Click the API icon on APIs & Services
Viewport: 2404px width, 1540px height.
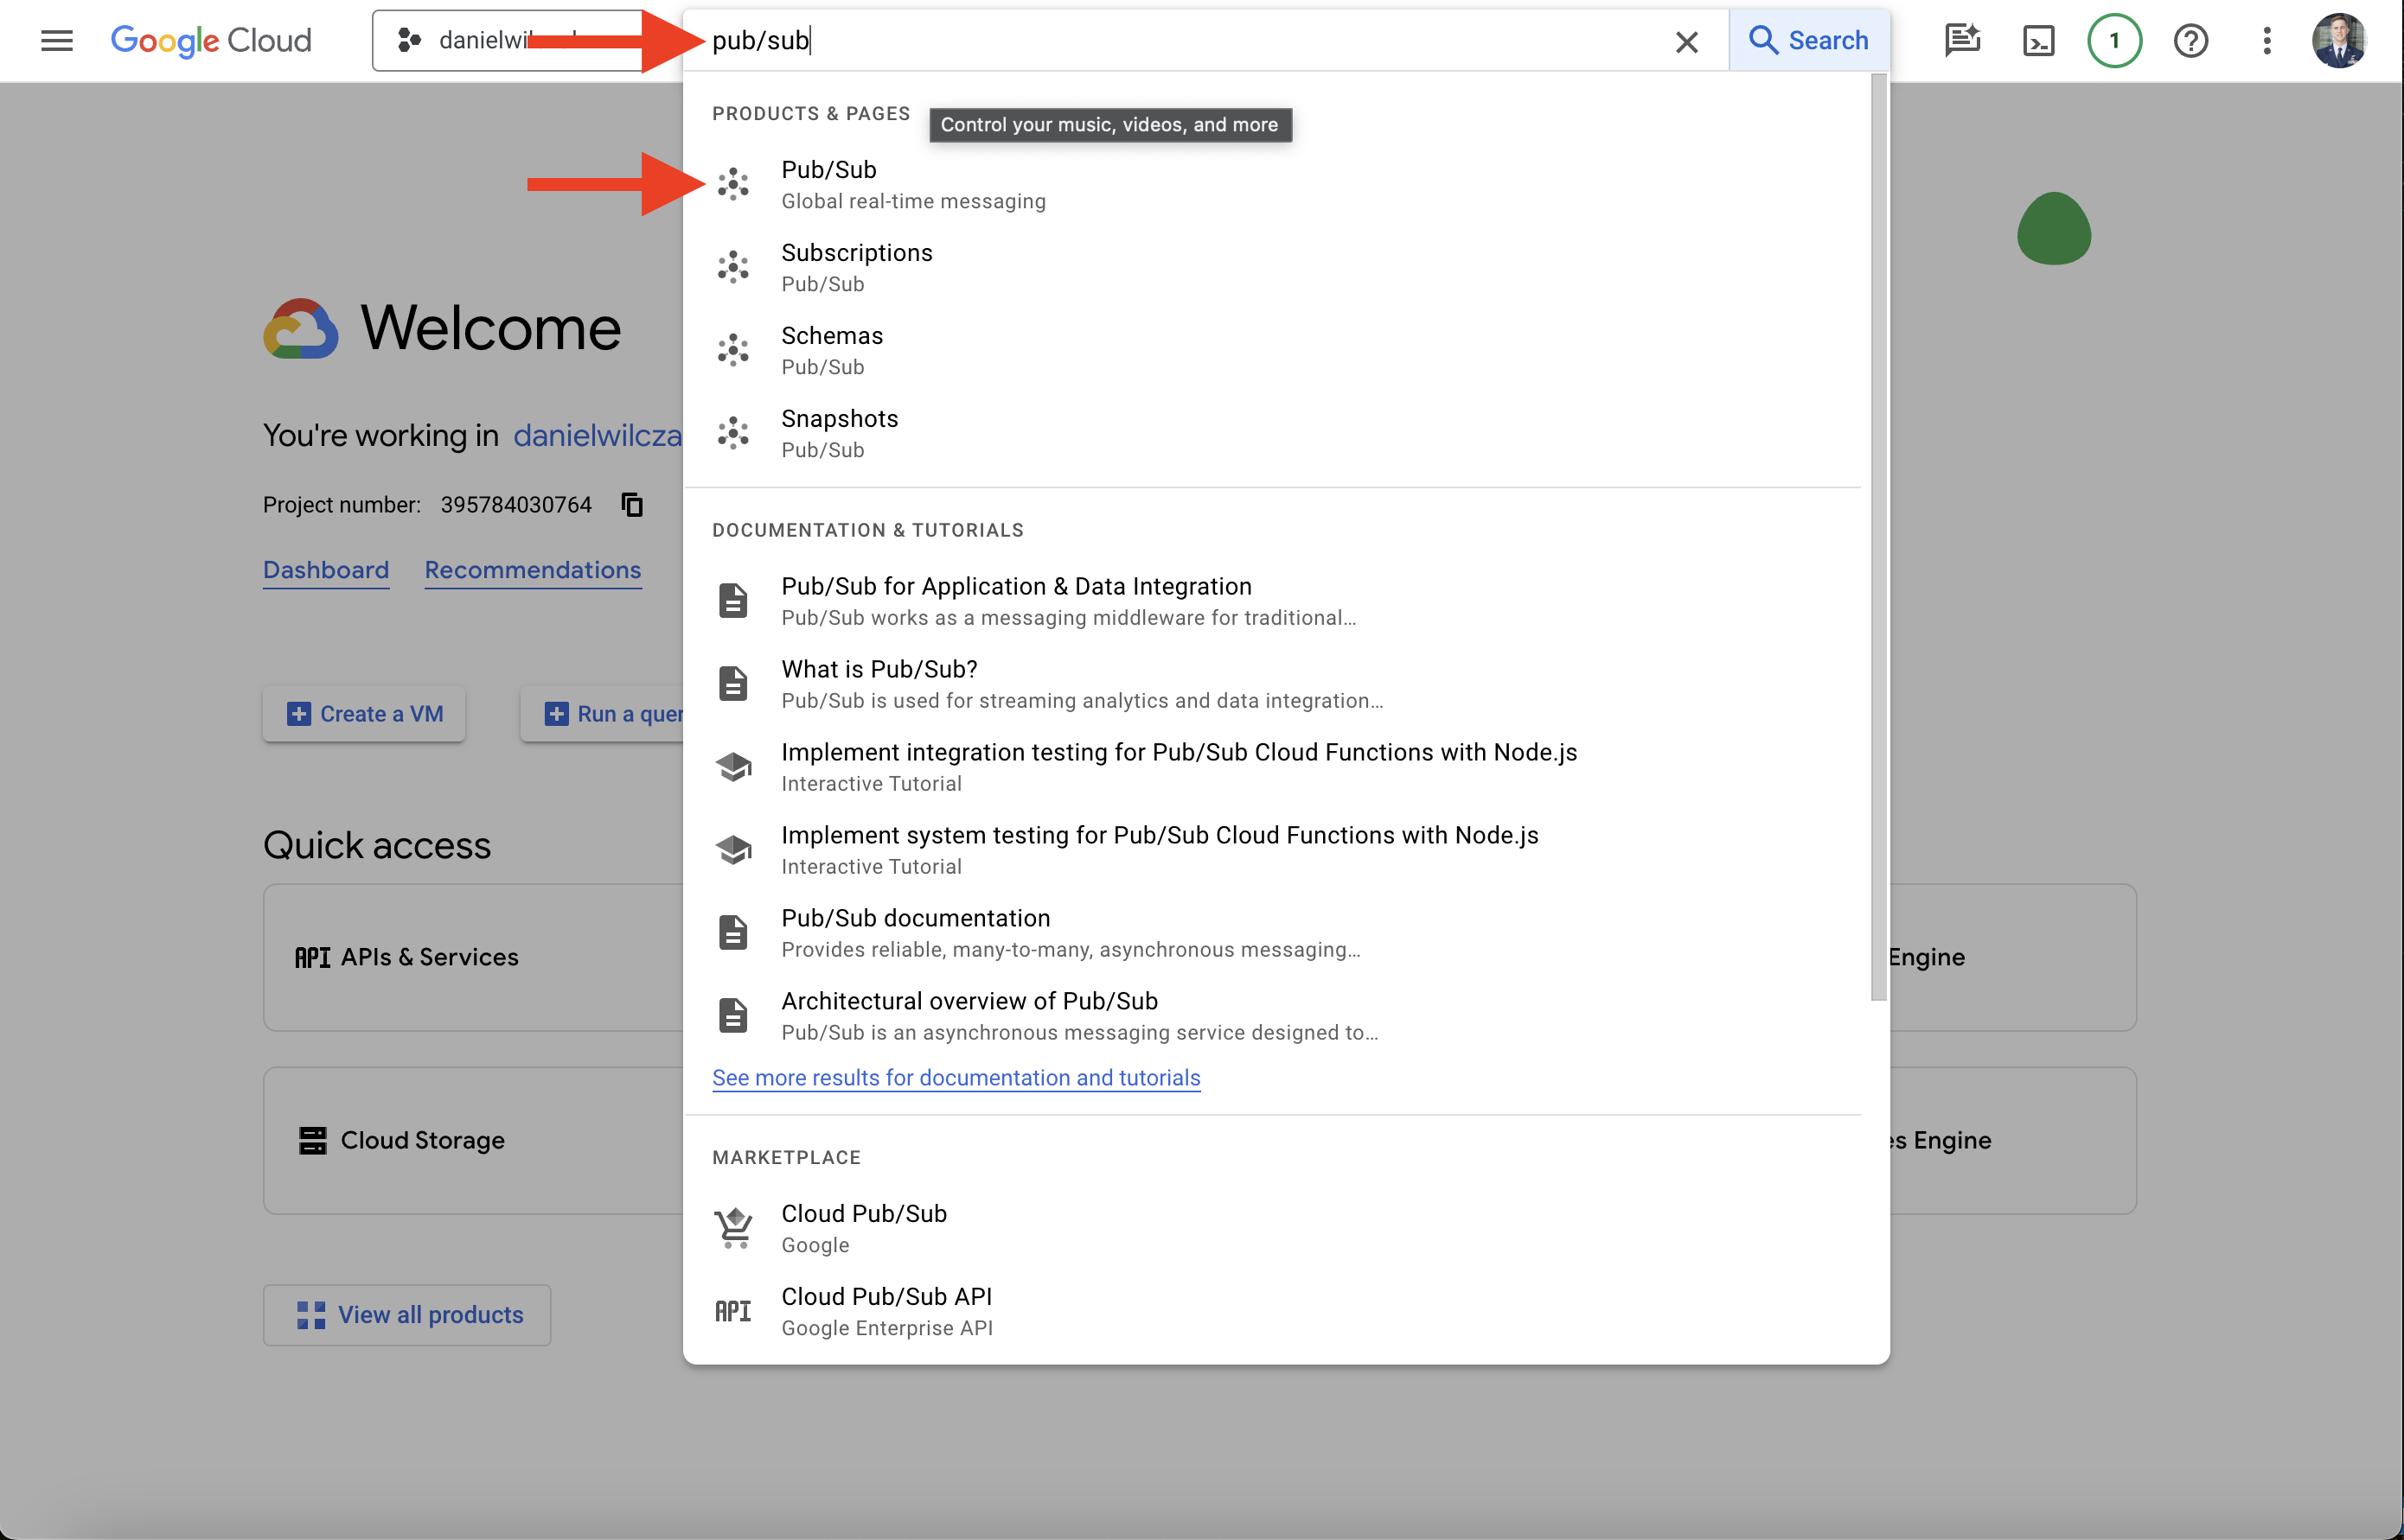(312, 958)
